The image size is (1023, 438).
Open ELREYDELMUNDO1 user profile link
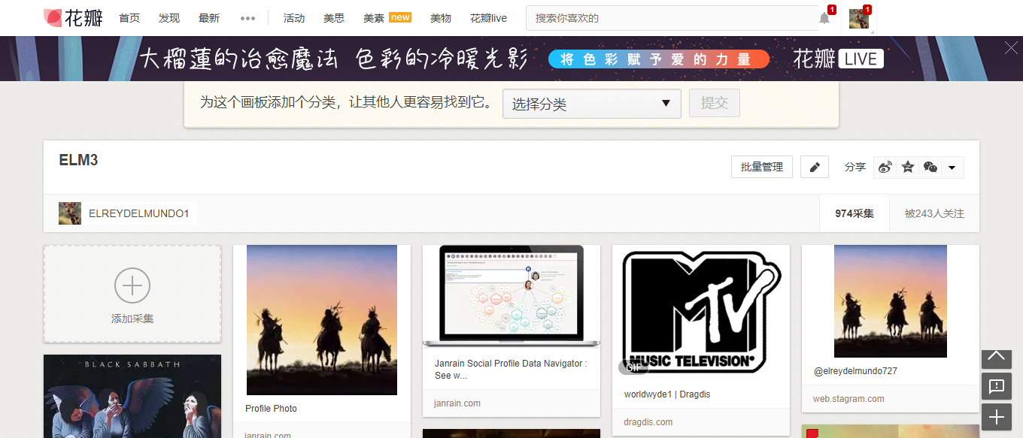tap(138, 213)
